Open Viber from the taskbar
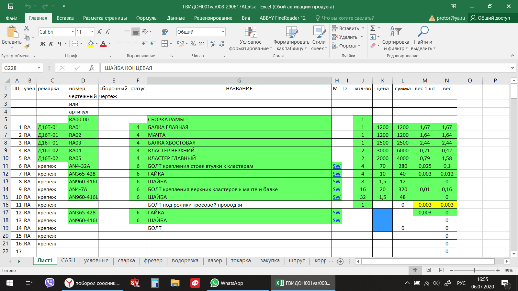The height and width of the screenshot is (291, 518). point(50,283)
